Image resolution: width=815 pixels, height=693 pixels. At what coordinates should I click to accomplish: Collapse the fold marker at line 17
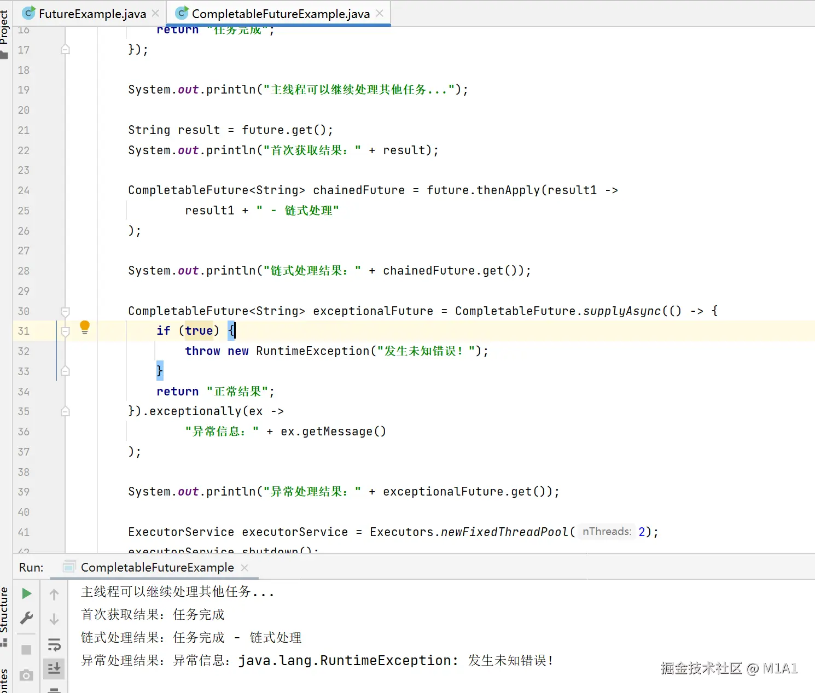(x=65, y=49)
